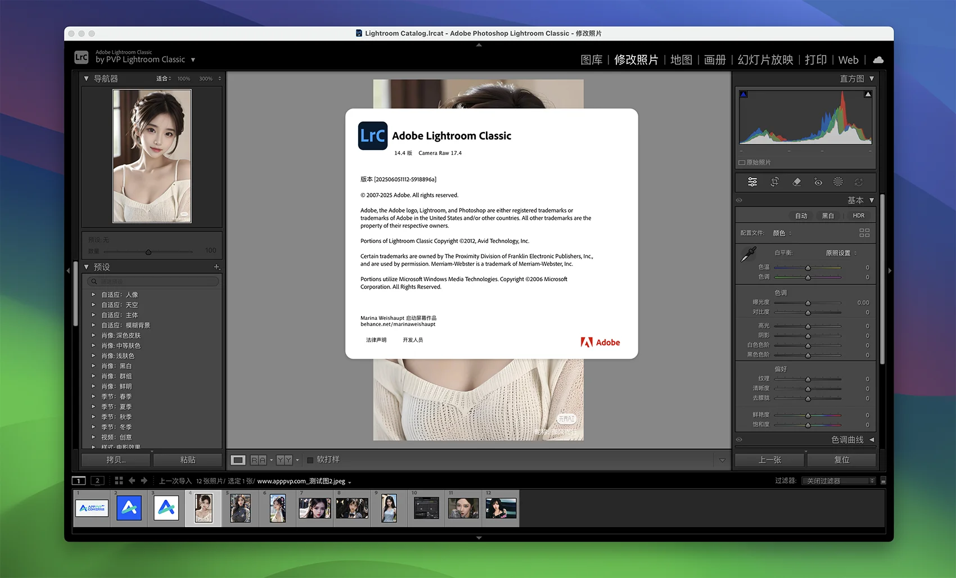Open the Web module
The width and height of the screenshot is (956, 578).
[848, 60]
